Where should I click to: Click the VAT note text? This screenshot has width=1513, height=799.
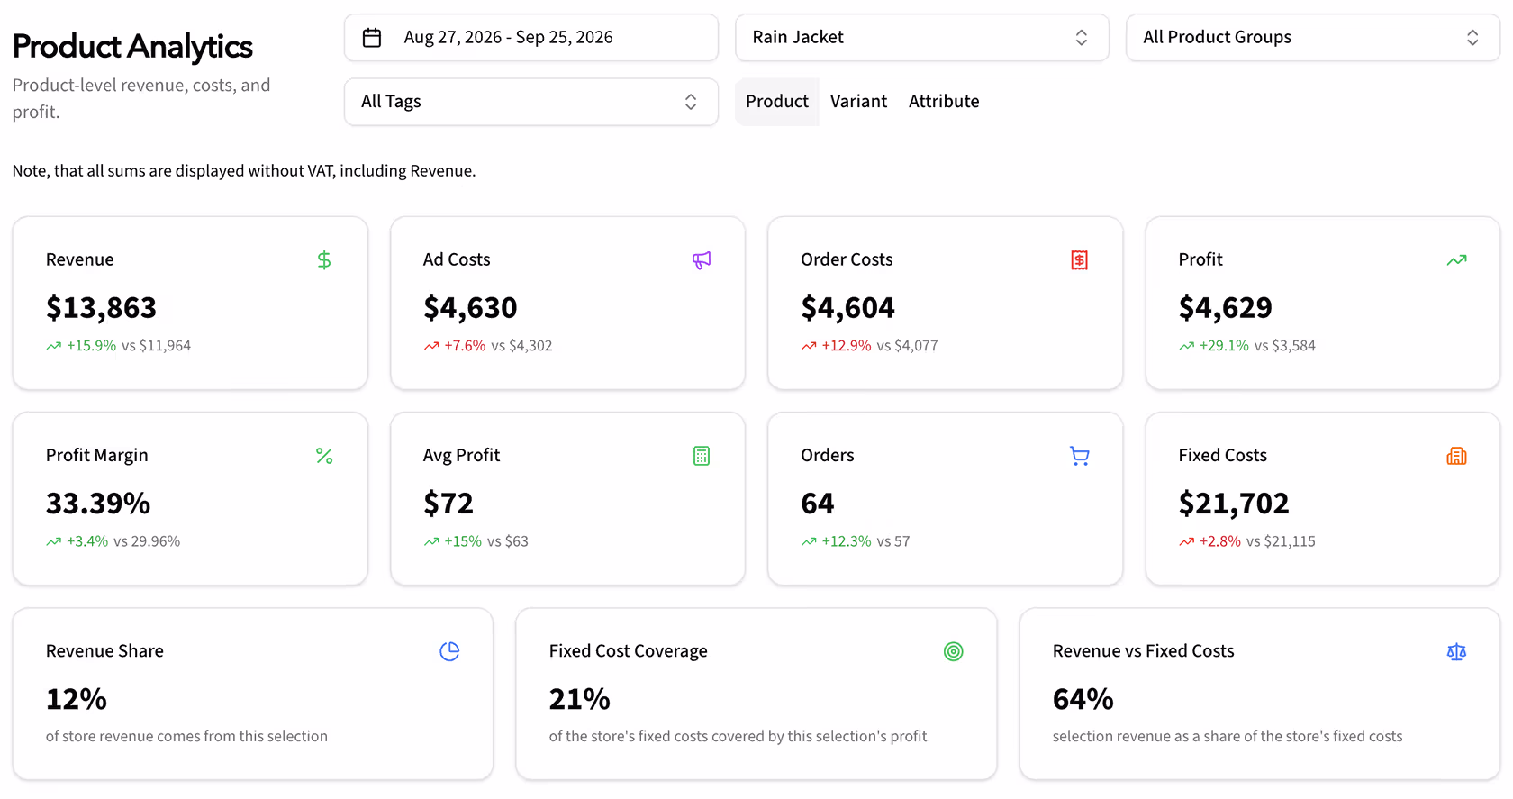pos(244,171)
